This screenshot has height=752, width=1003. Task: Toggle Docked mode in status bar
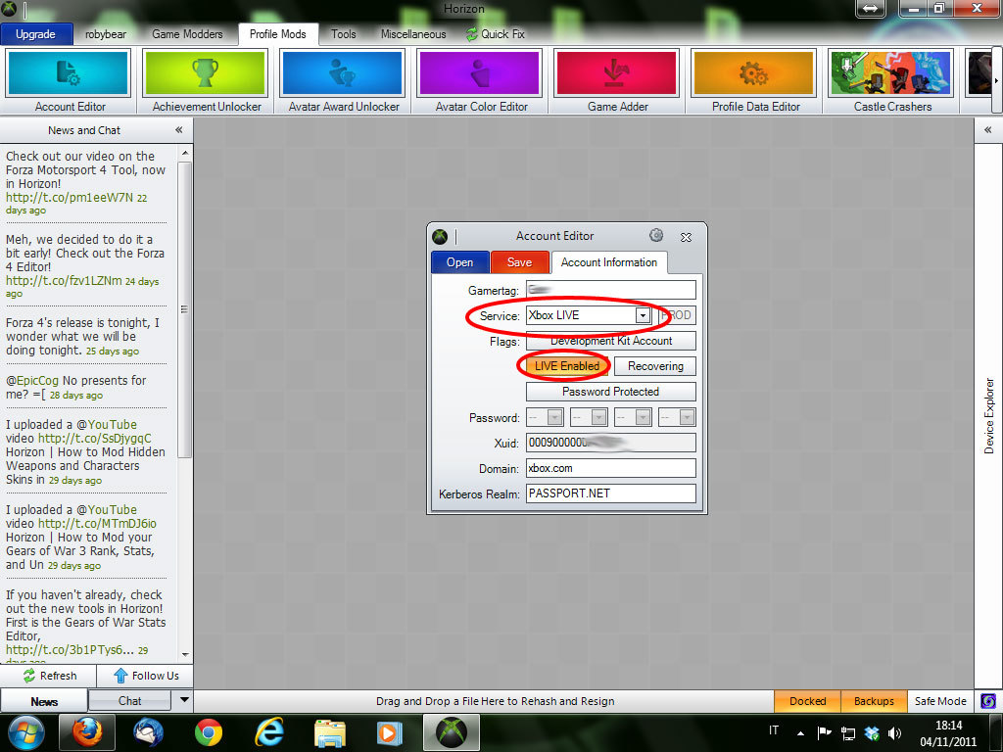[x=807, y=701]
